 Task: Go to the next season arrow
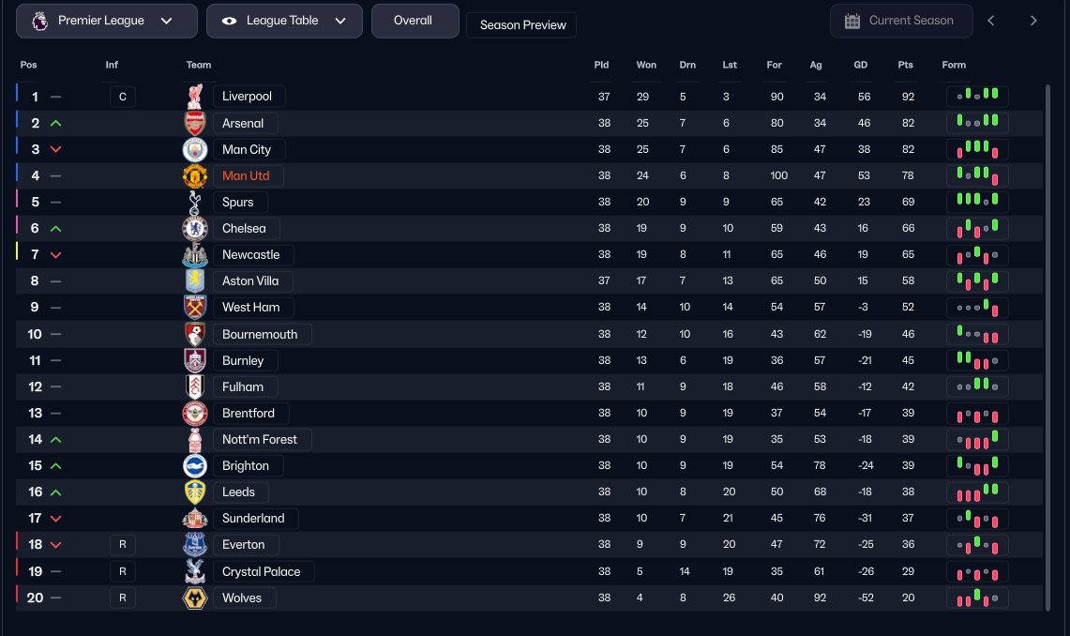click(x=1033, y=21)
